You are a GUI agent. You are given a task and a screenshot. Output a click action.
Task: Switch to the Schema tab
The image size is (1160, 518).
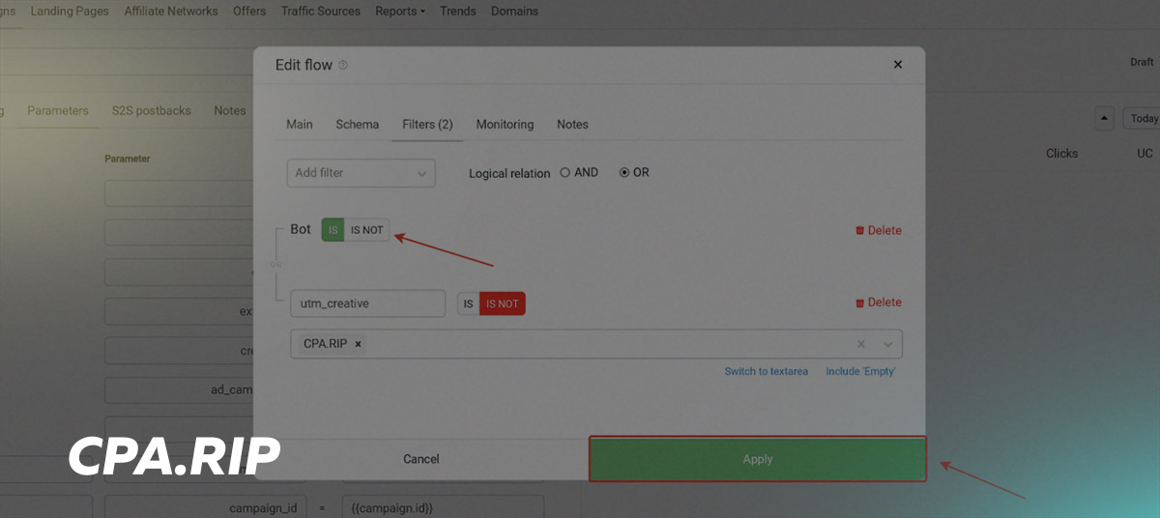coord(357,125)
